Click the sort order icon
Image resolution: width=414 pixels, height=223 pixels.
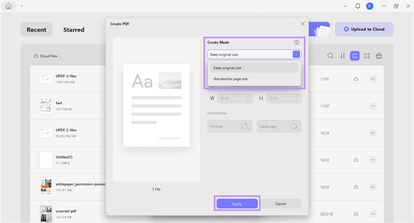click(x=343, y=56)
